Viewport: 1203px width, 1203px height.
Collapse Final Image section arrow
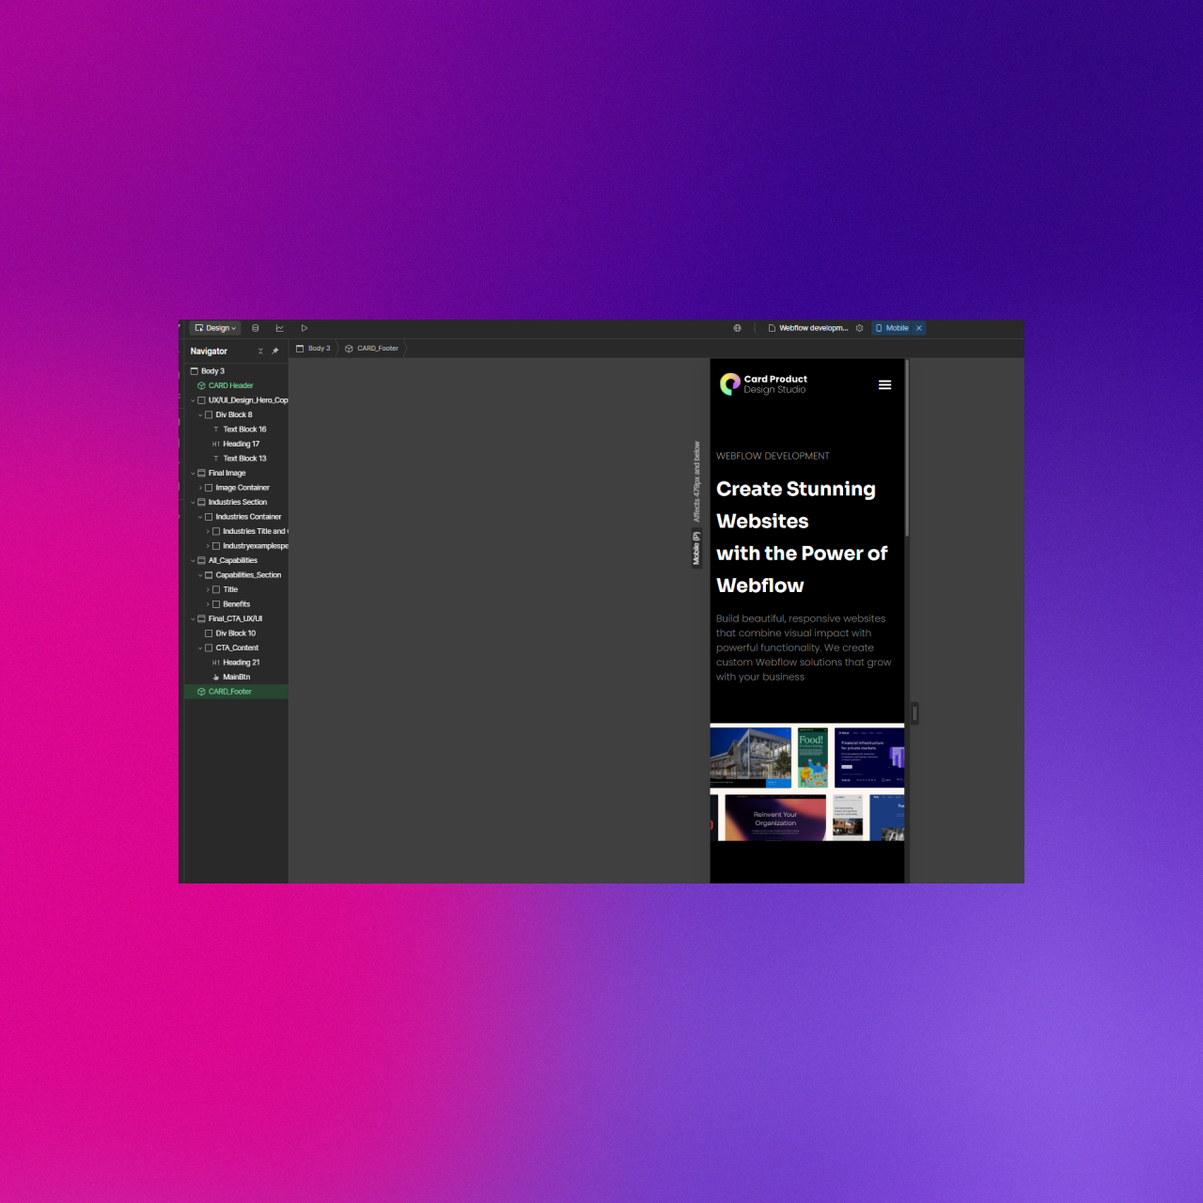(193, 473)
